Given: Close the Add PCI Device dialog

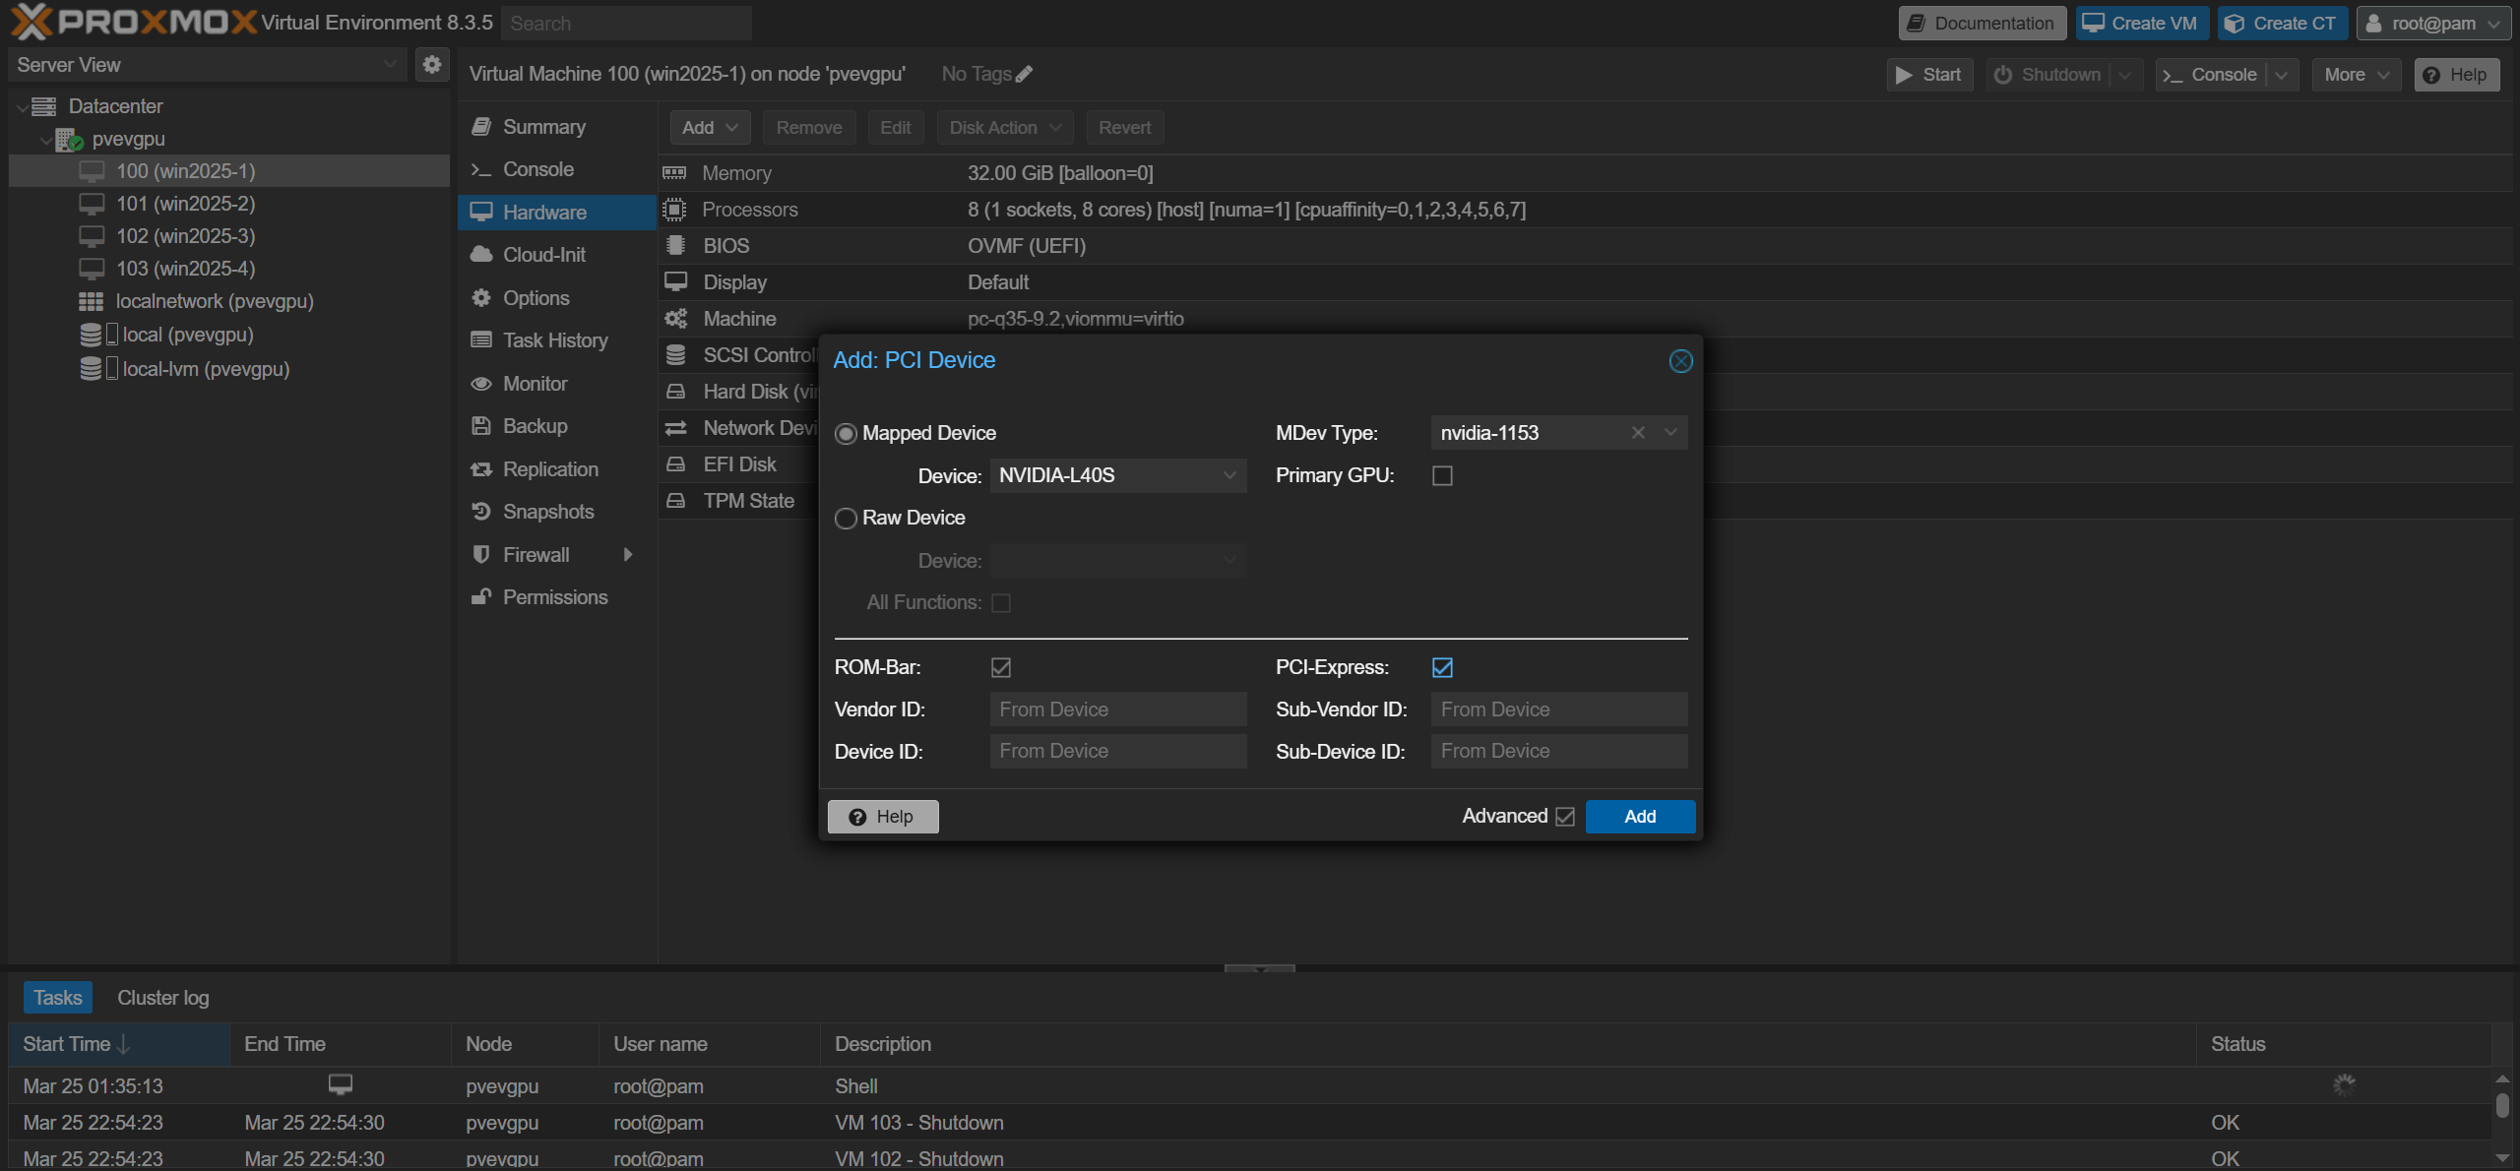Looking at the screenshot, I should [x=1680, y=361].
